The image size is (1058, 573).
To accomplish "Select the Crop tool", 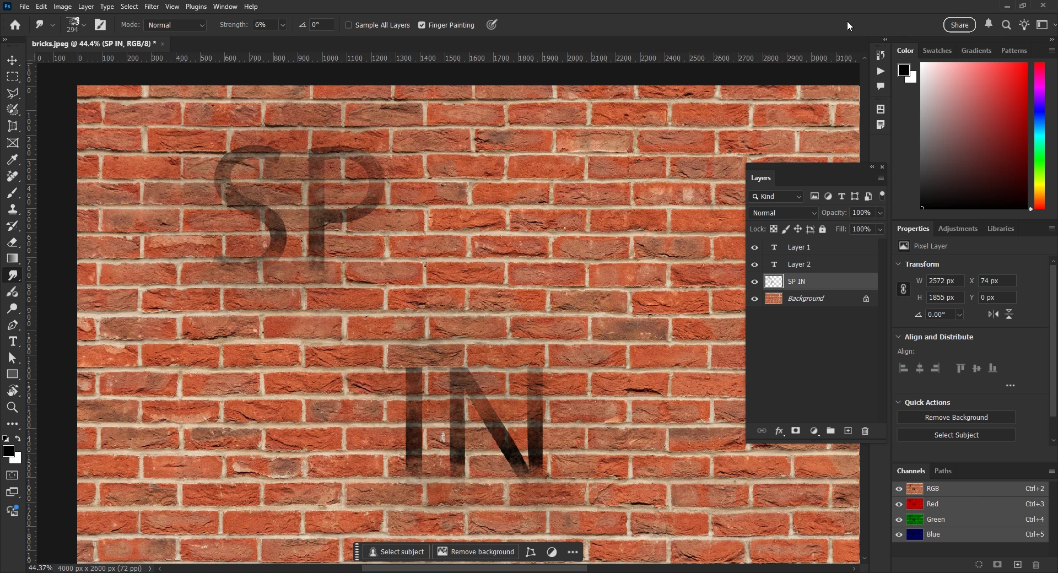I will coord(12,126).
